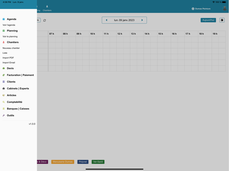Open the Outils menu
229x171 pixels.
(x=10, y=115)
